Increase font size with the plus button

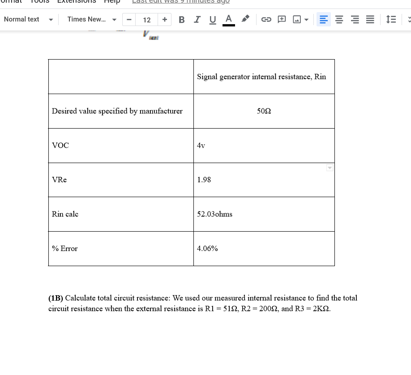165,19
